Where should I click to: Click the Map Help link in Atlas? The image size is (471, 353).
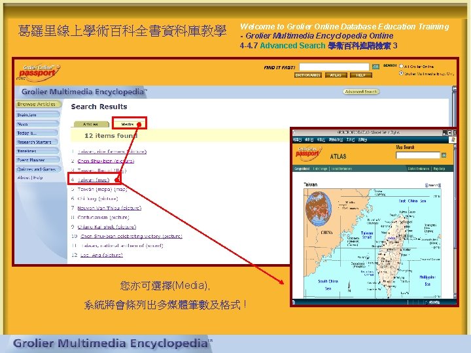pyautogui.click(x=439, y=169)
